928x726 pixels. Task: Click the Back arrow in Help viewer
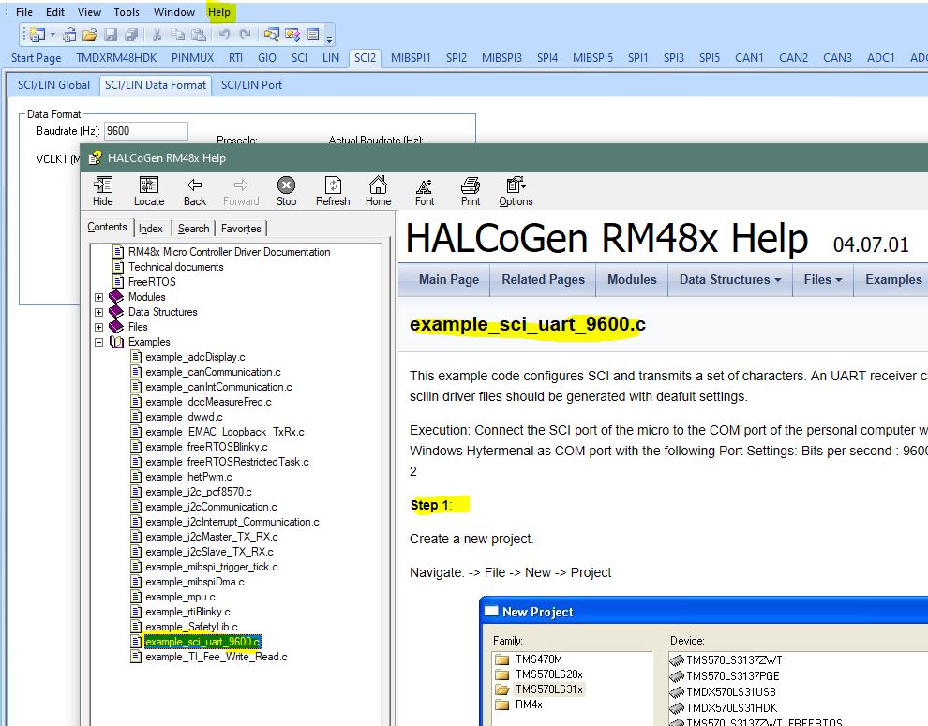(195, 191)
